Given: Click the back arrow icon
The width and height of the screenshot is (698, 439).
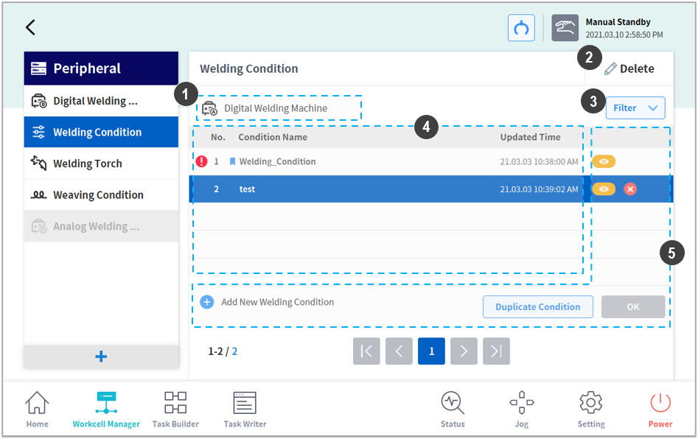Looking at the screenshot, I should click(x=30, y=28).
